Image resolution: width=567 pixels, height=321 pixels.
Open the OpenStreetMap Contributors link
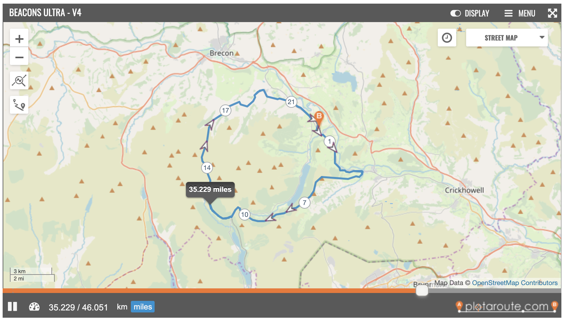coord(515,282)
